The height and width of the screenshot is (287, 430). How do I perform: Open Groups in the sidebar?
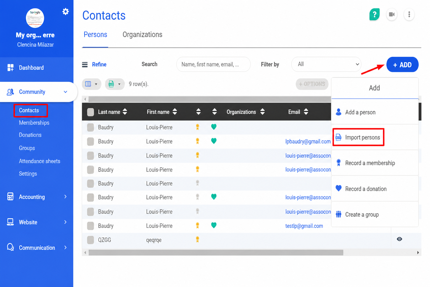coord(27,148)
